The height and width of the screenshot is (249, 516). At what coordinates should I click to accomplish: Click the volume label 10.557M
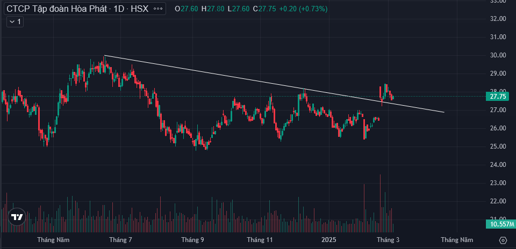click(500, 224)
